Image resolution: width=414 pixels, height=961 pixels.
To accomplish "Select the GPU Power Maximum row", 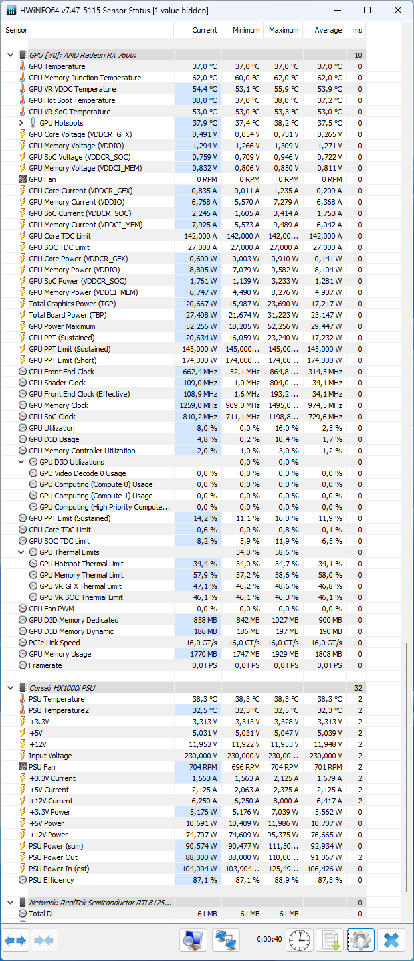I will [x=184, y=326].
